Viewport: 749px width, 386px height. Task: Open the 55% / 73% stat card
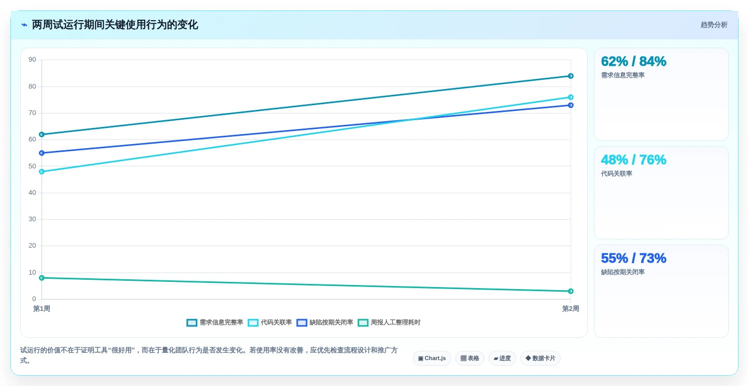coord(661,291)
